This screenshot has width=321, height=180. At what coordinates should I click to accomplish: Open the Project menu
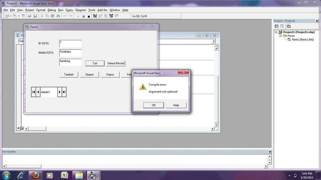coord(30,10)
